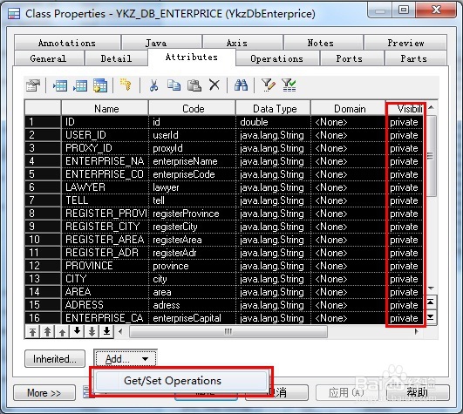Open Customize Columns and Filter funnel icon
Viewport: 463px width, 414px height.
(269, 85)
